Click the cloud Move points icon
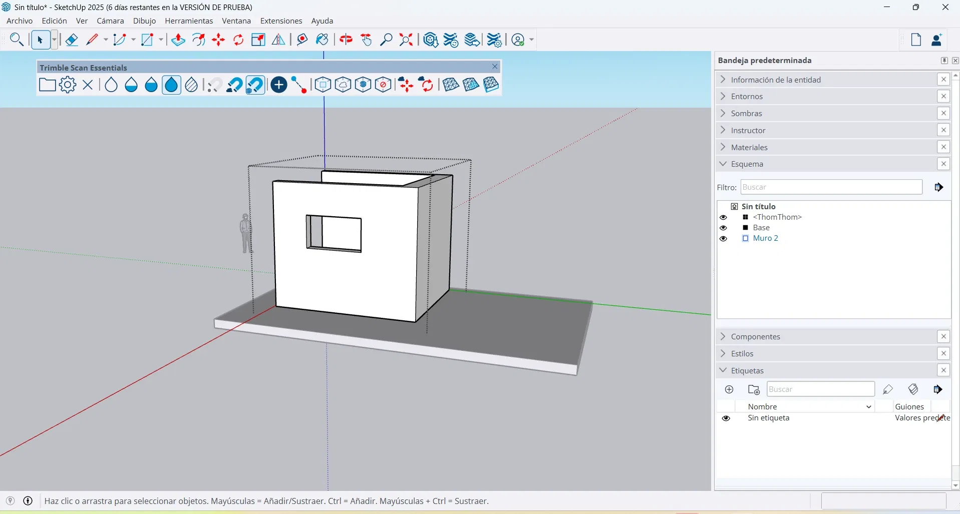 point(406,85)
